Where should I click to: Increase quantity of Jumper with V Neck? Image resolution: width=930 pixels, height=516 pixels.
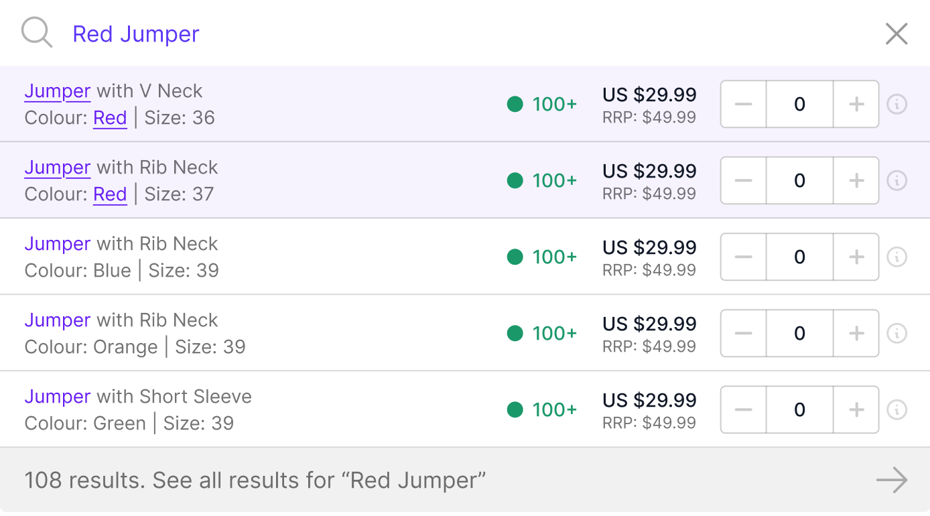[x=856, y=105]
